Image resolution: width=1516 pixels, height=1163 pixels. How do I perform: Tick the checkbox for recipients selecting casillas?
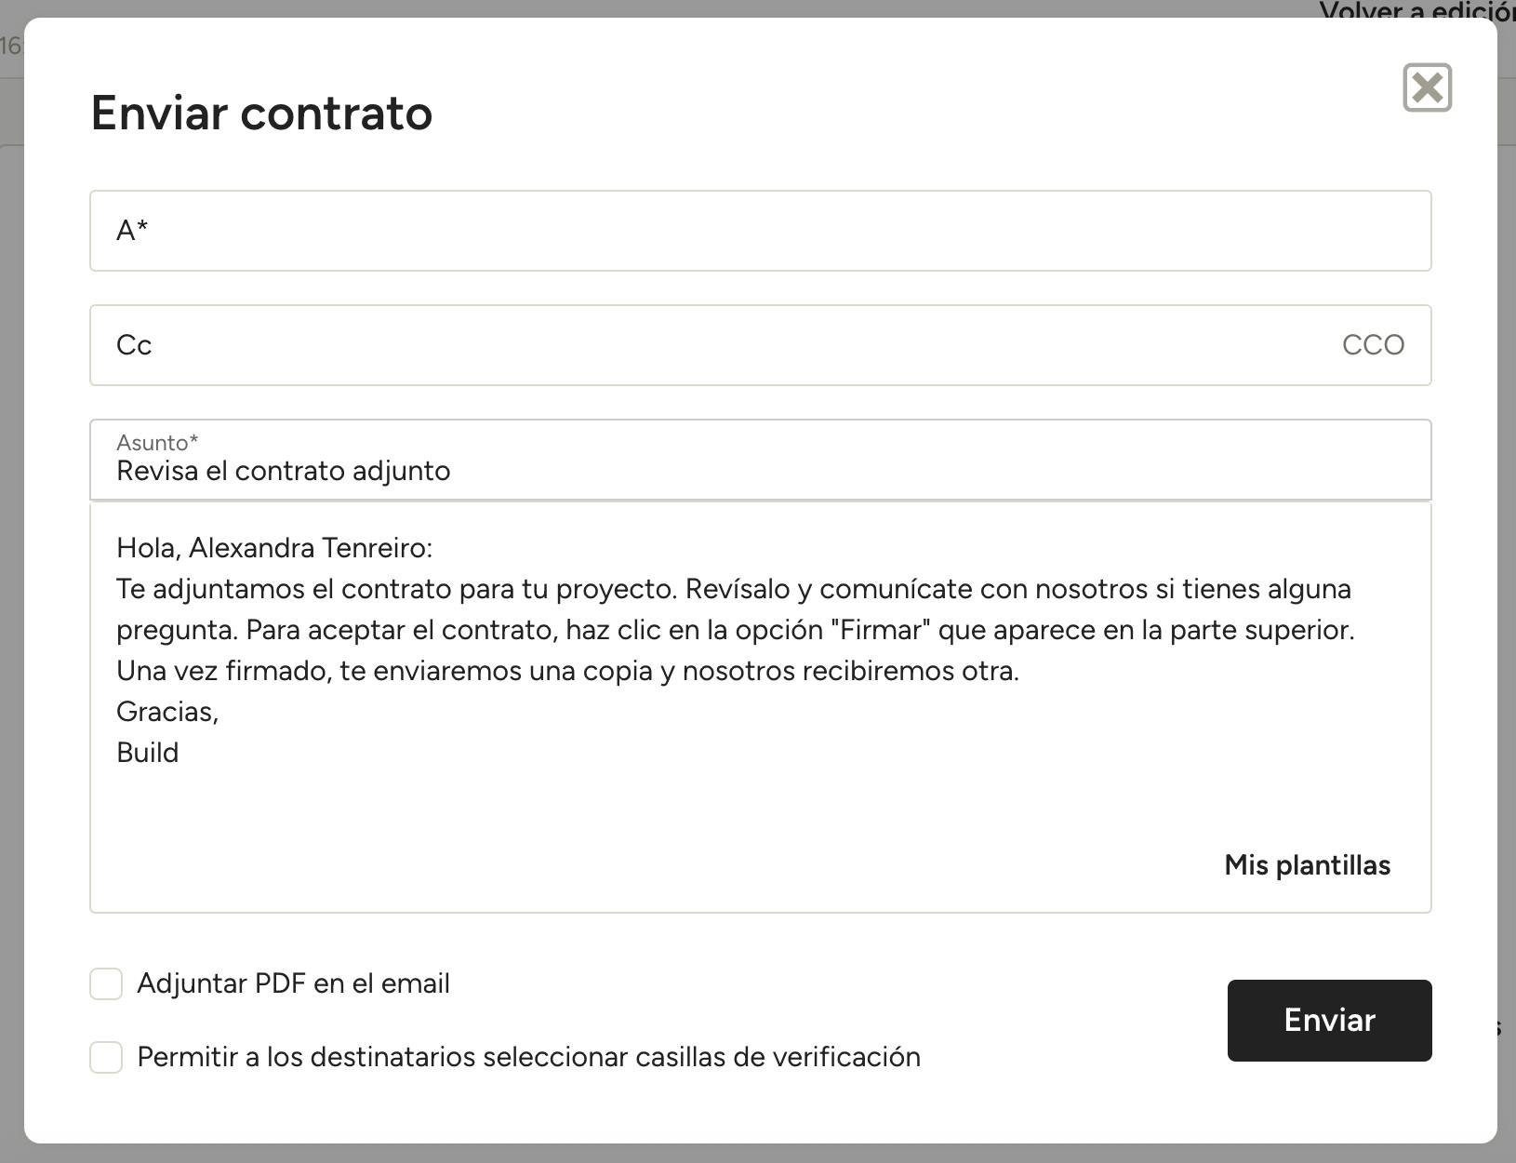click(x=106, y=1057)
